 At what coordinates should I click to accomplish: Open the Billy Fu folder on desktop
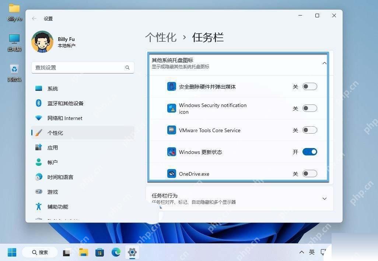coord(14,13)
